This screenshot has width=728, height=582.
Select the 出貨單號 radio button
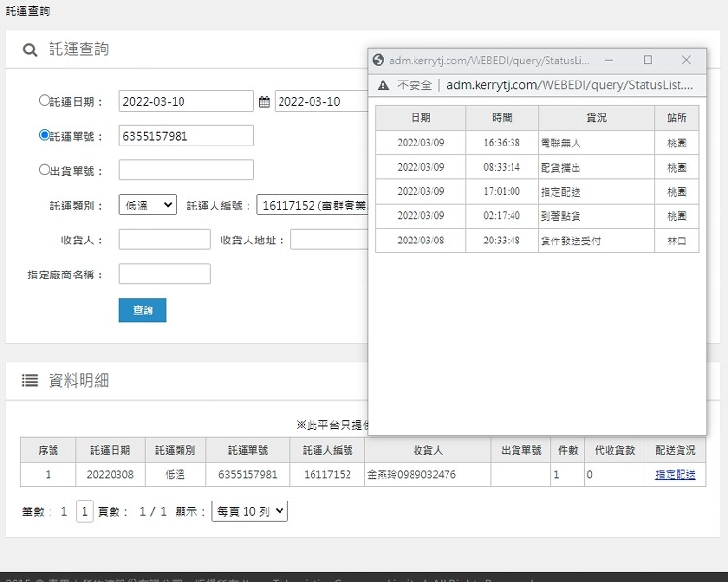coord(44,170)
